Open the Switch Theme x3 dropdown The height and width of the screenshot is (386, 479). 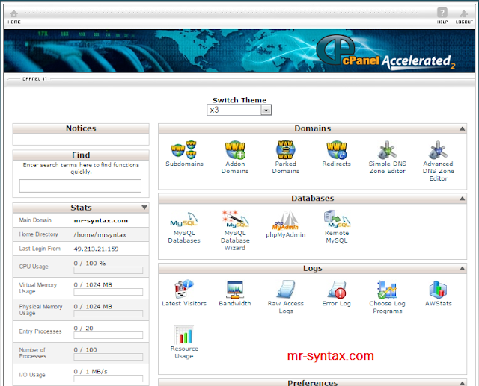tap(239, 110)
